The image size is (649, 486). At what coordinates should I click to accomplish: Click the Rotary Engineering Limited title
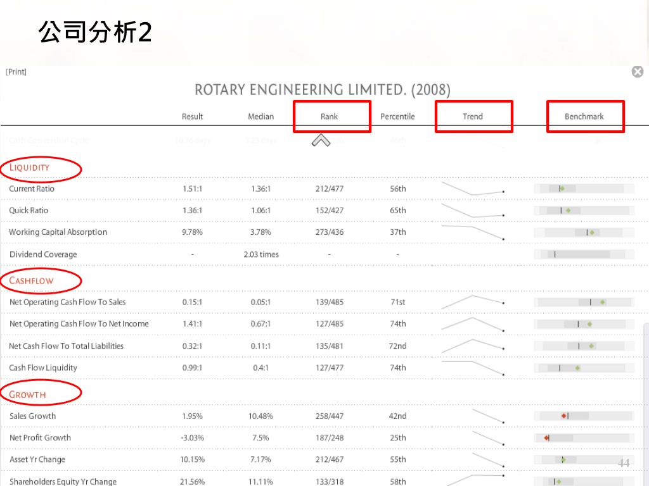tap(323, 90)
